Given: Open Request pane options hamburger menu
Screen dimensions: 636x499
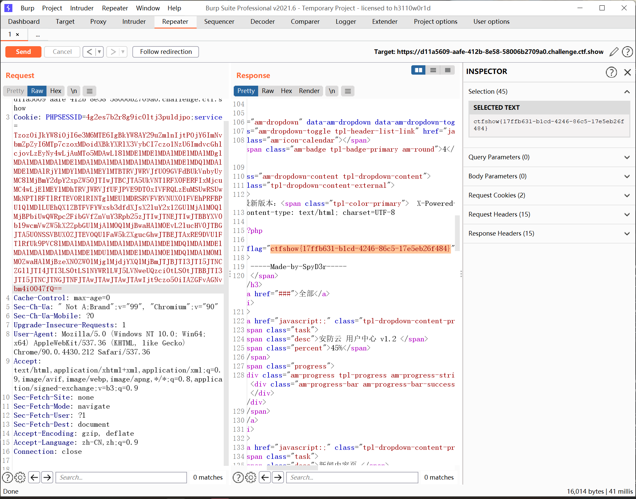Looking at the screenshot, I should 90,91.
